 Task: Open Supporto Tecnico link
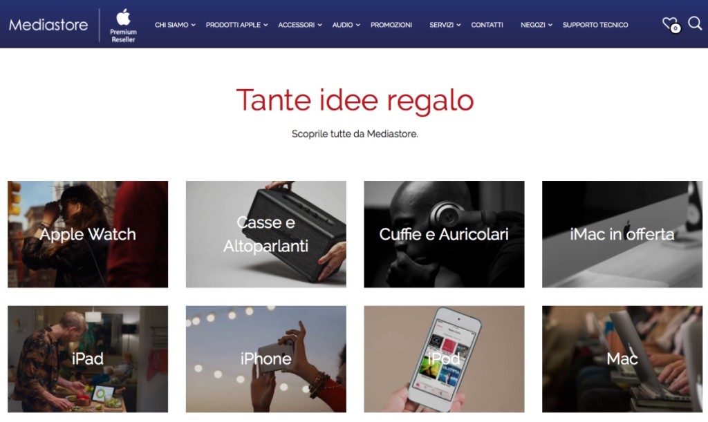pyautogui.click(x=595, y=25)
